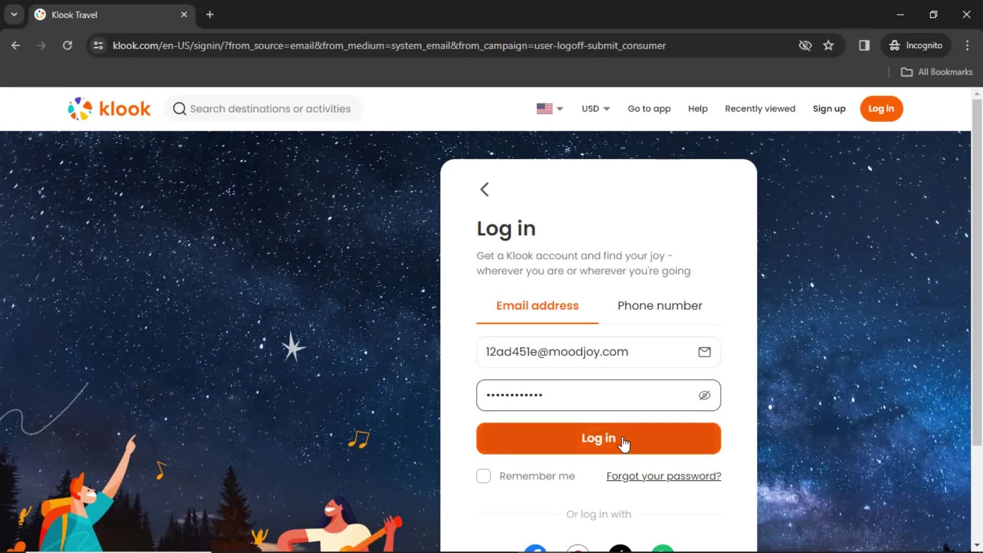Expand the US region selector dropdown

[549, 109]
